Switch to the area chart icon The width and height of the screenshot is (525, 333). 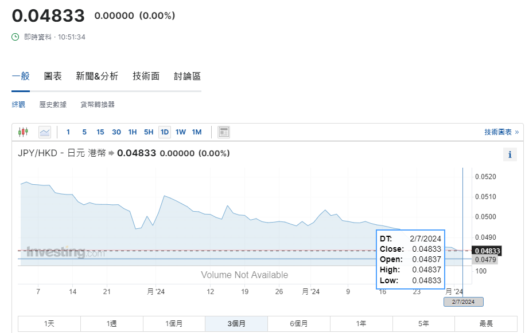pyautogui.click(x=45, y=132)
